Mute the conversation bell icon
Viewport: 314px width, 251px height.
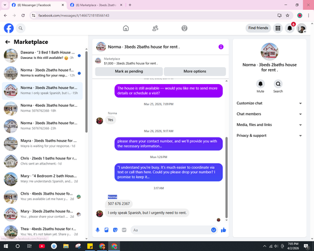[x=261, y=84]
